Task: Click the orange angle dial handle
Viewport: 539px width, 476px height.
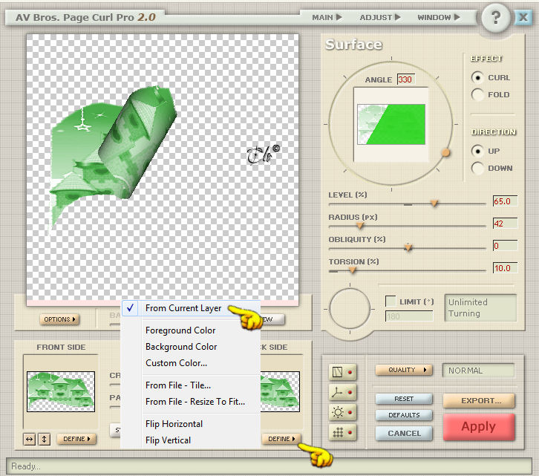Action: click(445, 153)
